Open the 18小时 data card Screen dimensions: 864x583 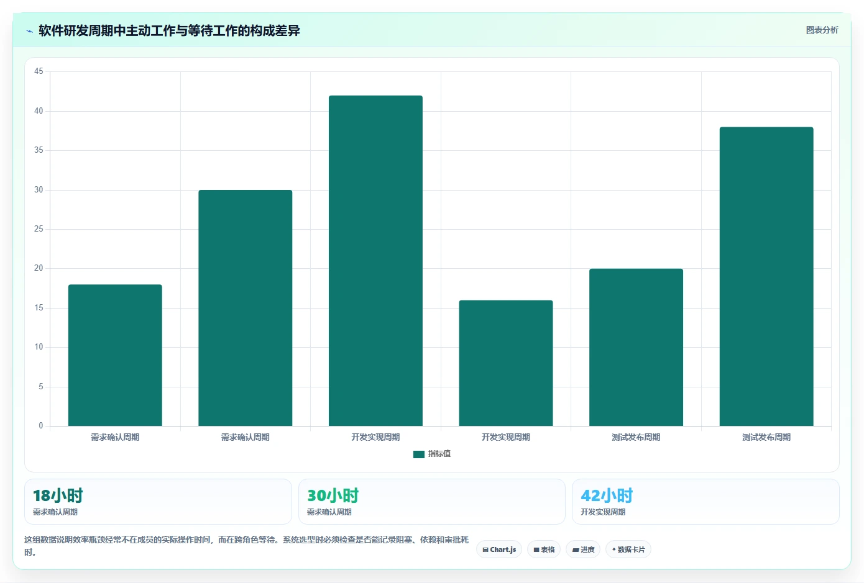click(x=158, y=502)
